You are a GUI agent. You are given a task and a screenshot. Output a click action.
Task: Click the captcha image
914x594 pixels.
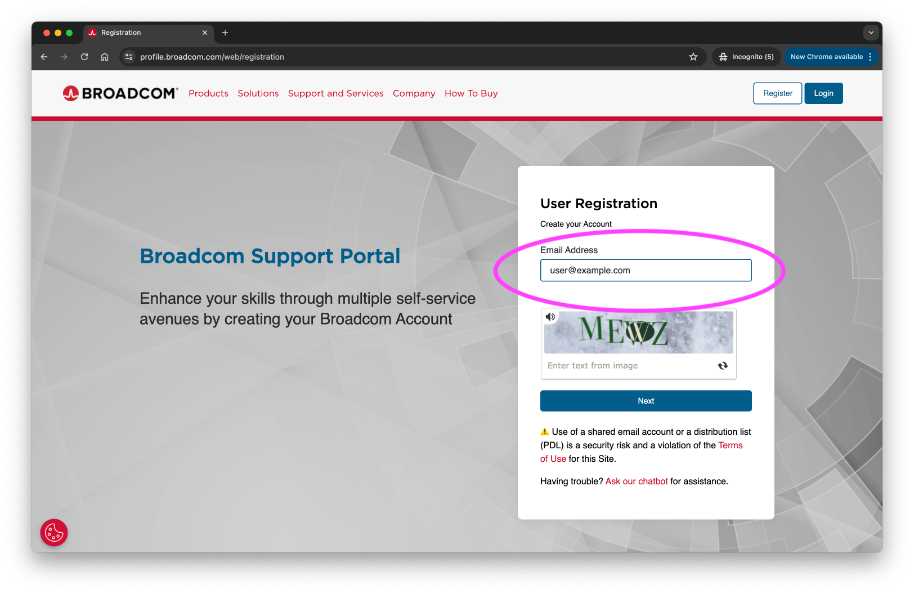click(639, 332)
